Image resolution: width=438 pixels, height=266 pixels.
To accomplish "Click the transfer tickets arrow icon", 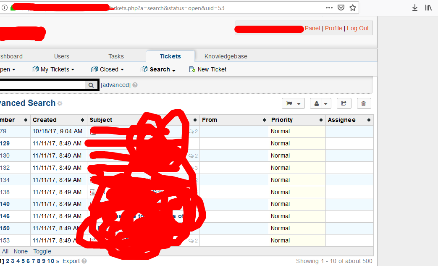I will 344,103.
